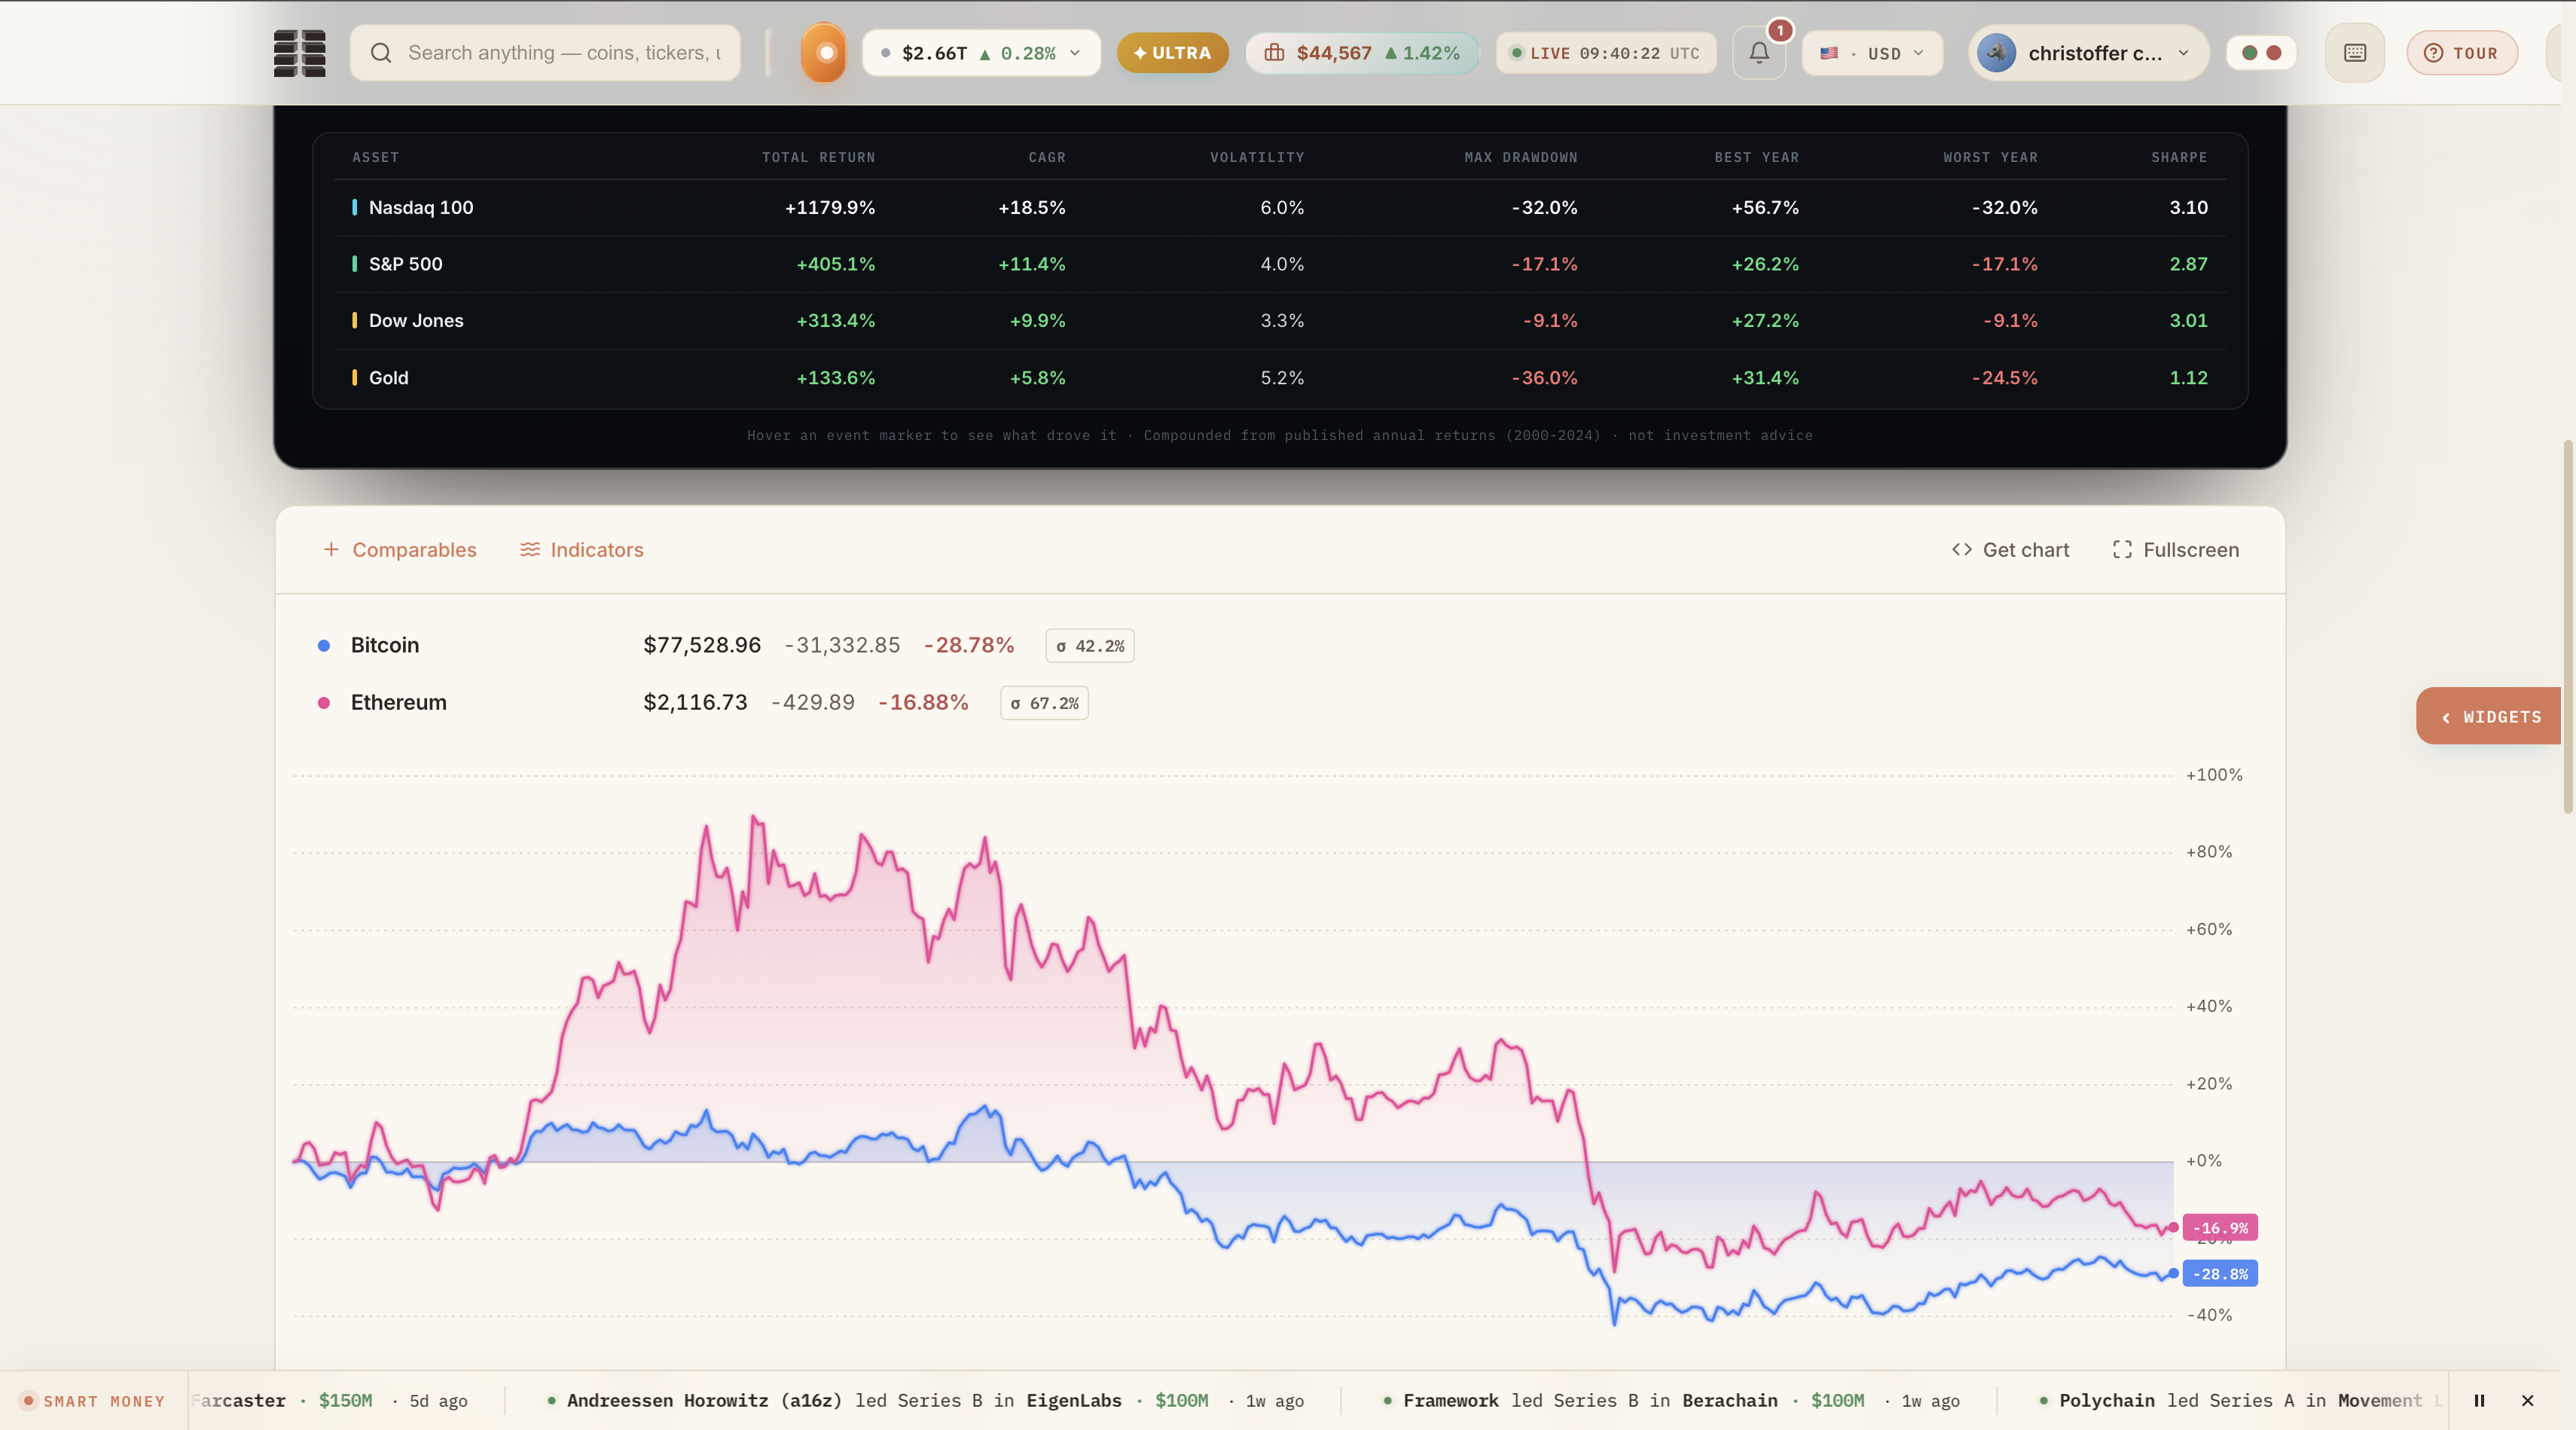Click the -16.9% Ethereum chart end label
This screenshot has height=1430, width=2576.
(x=2220, y=1228)
